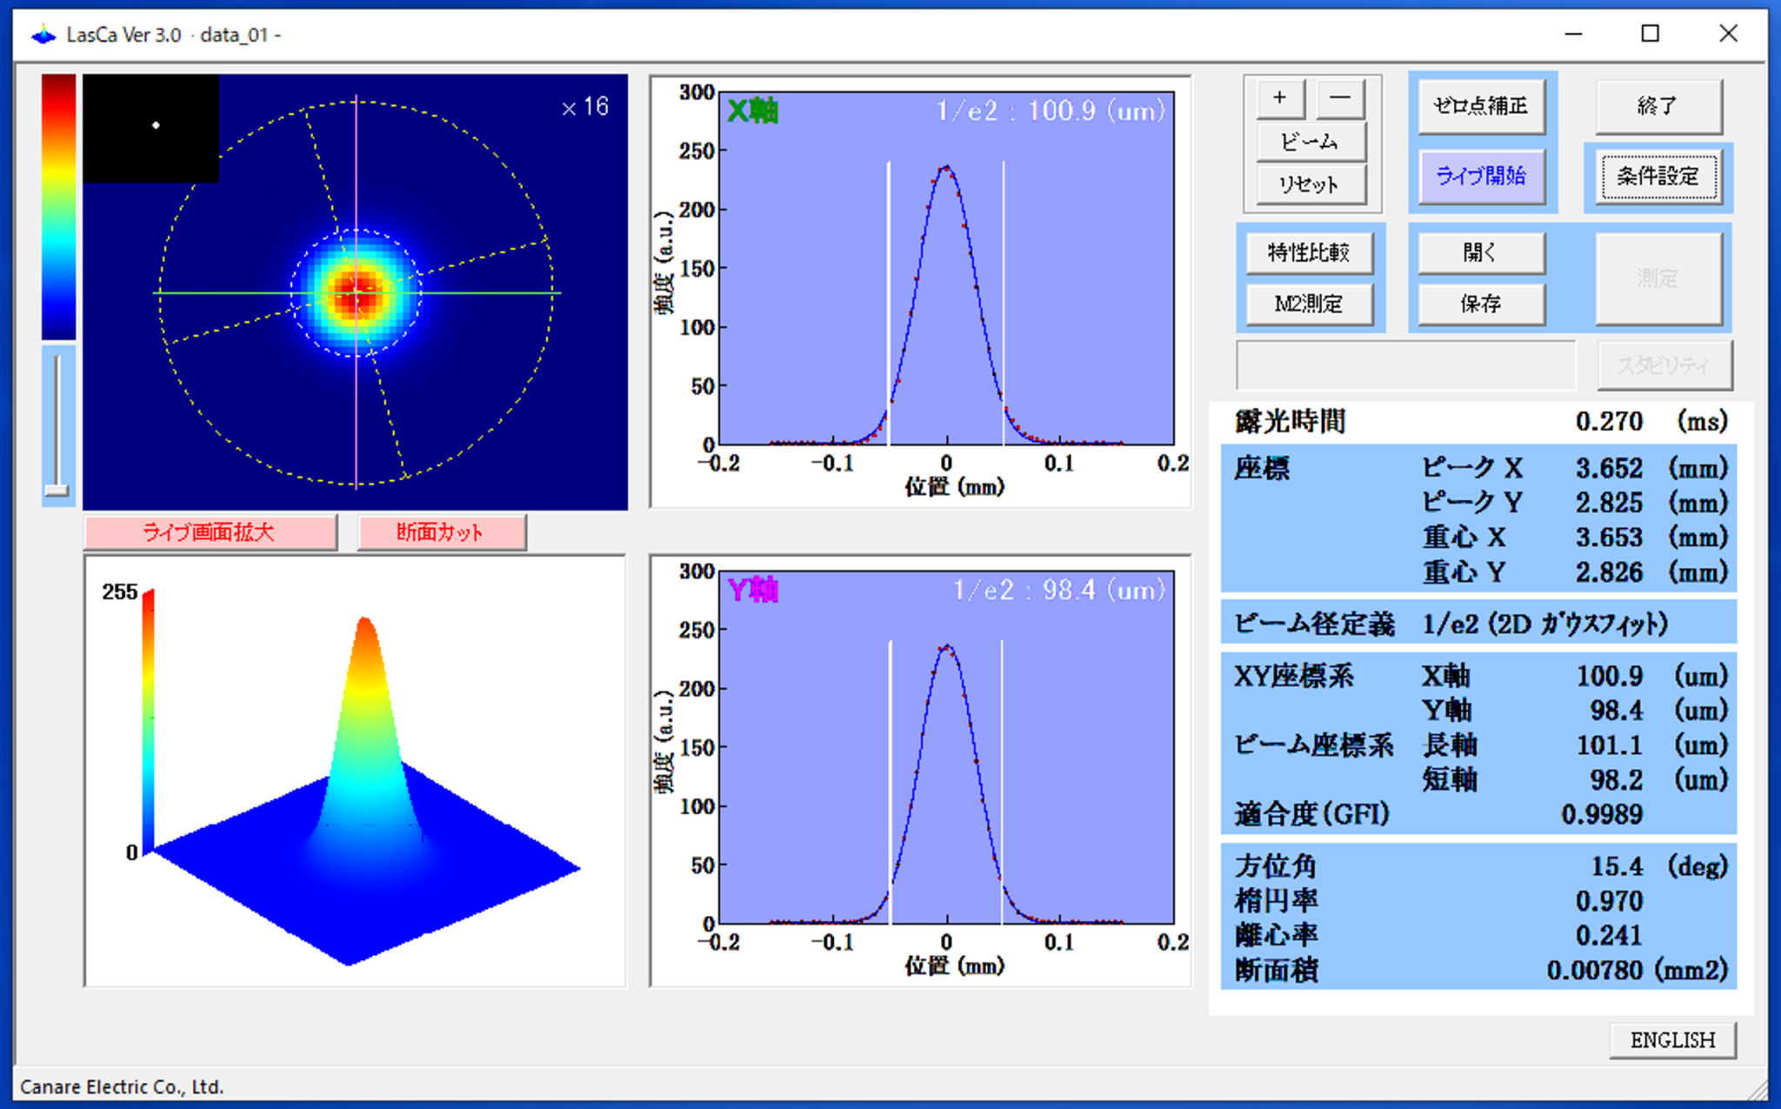
Task: Click 開く to open file
Action: 1480,253
